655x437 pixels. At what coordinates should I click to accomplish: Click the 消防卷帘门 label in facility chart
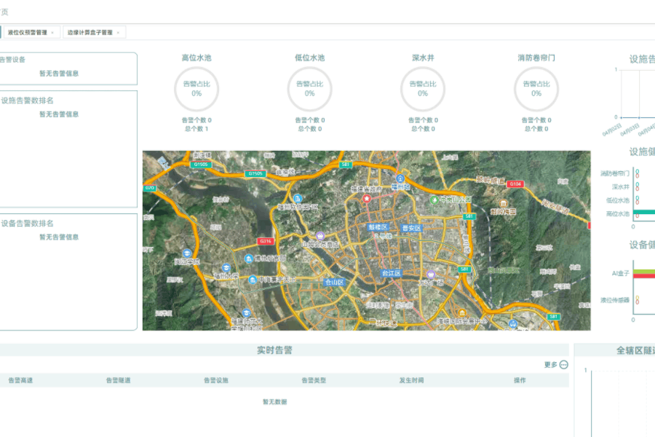click(615, 173)
